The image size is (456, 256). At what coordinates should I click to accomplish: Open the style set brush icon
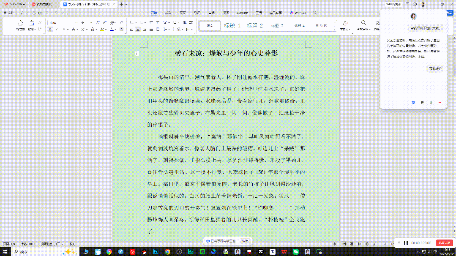pos(345,23)
